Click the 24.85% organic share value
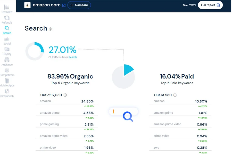Image resolution: width=232 pixels, height=154 pixels. click(87, 101)
